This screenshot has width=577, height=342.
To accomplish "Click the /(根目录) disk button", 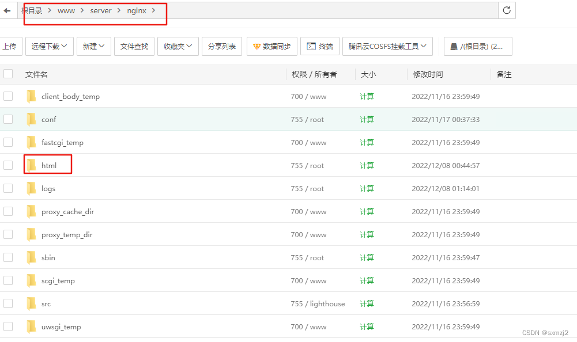I will click(x=478, y=46).
